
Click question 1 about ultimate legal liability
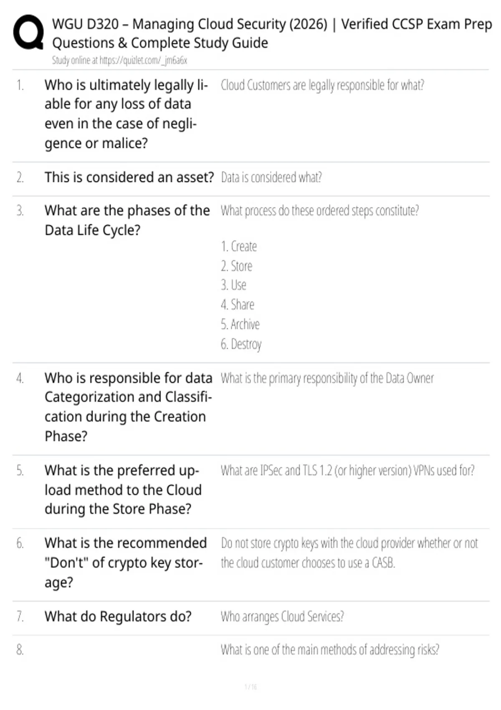click(127, 114)
